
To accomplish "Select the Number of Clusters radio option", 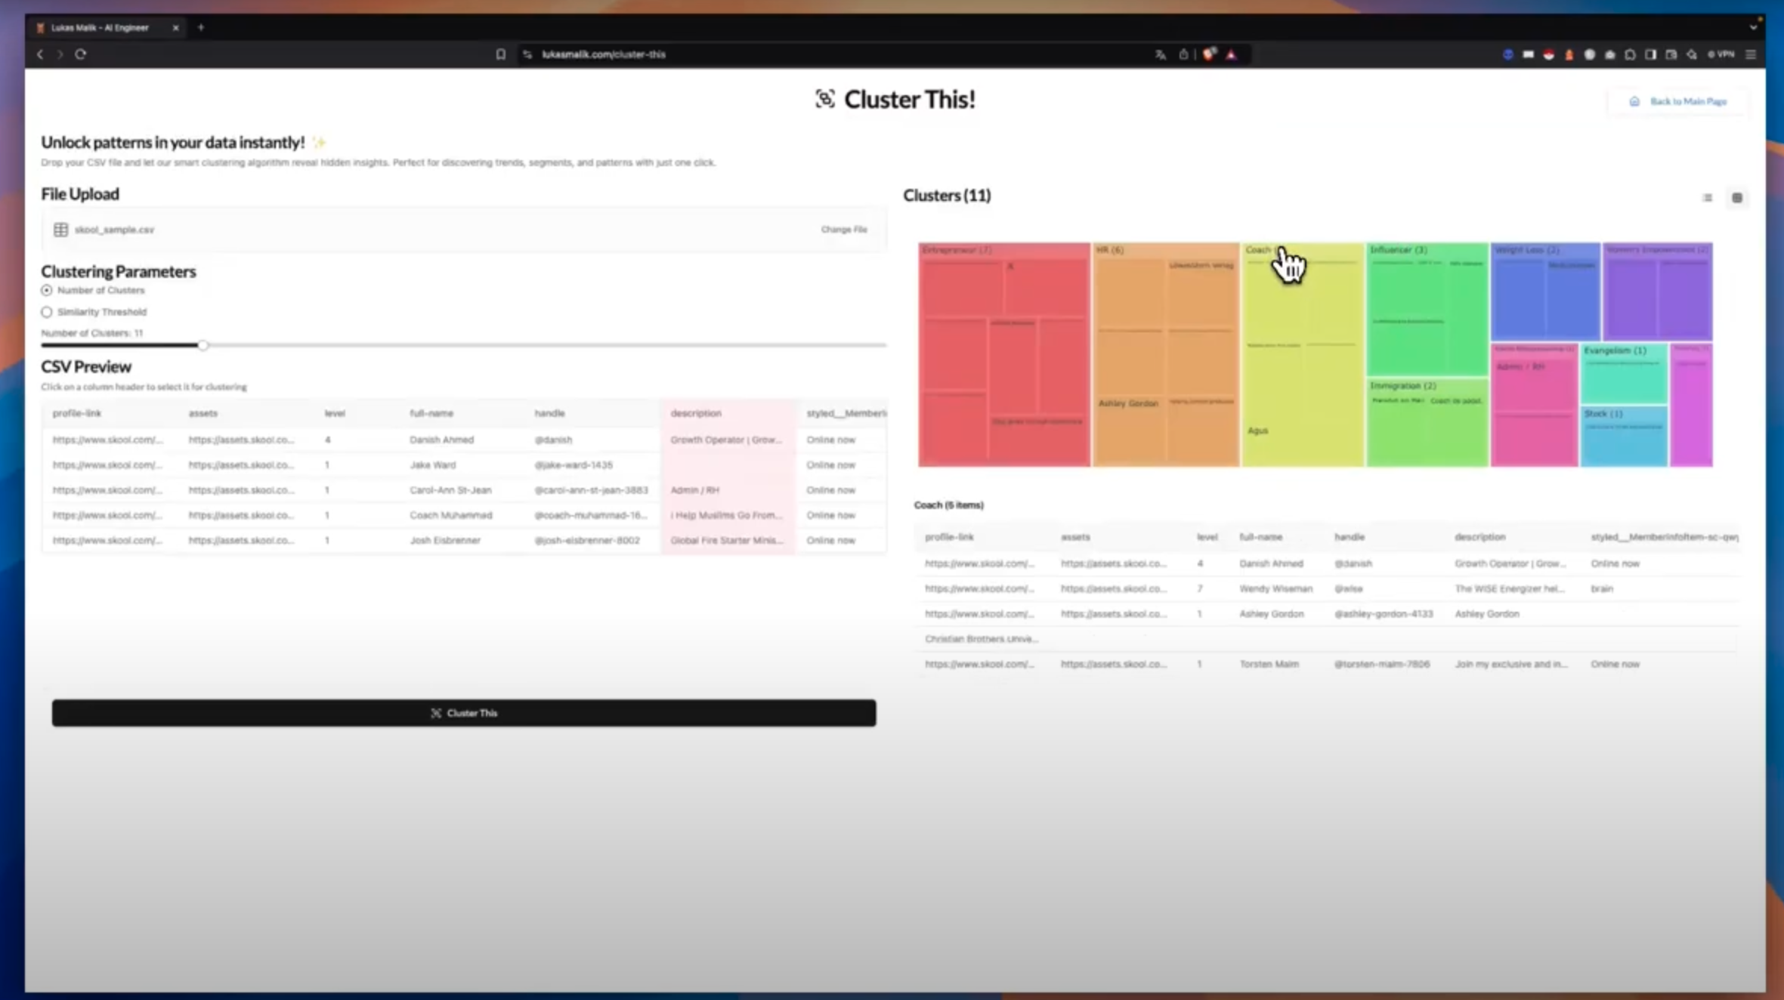I will (x=47, y=290).
